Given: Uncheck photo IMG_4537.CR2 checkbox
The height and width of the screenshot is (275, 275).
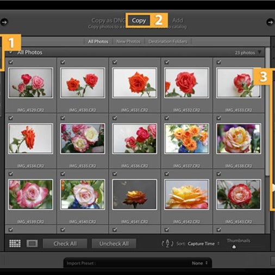Looking at the screenshot, I should coord(167,118).
